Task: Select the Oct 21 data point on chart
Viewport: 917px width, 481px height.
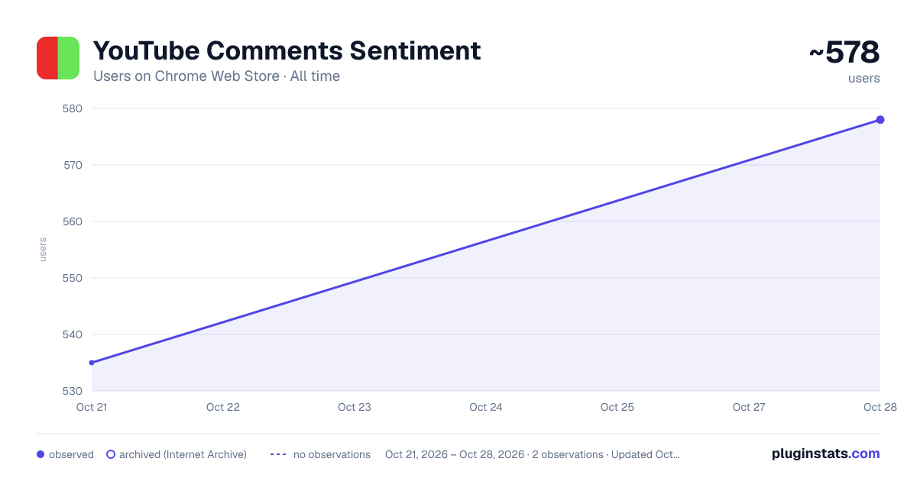Action: coord(92,363)
